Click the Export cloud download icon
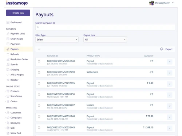Image resolution: width=182 pixels, height=136 pixels. 162,49
